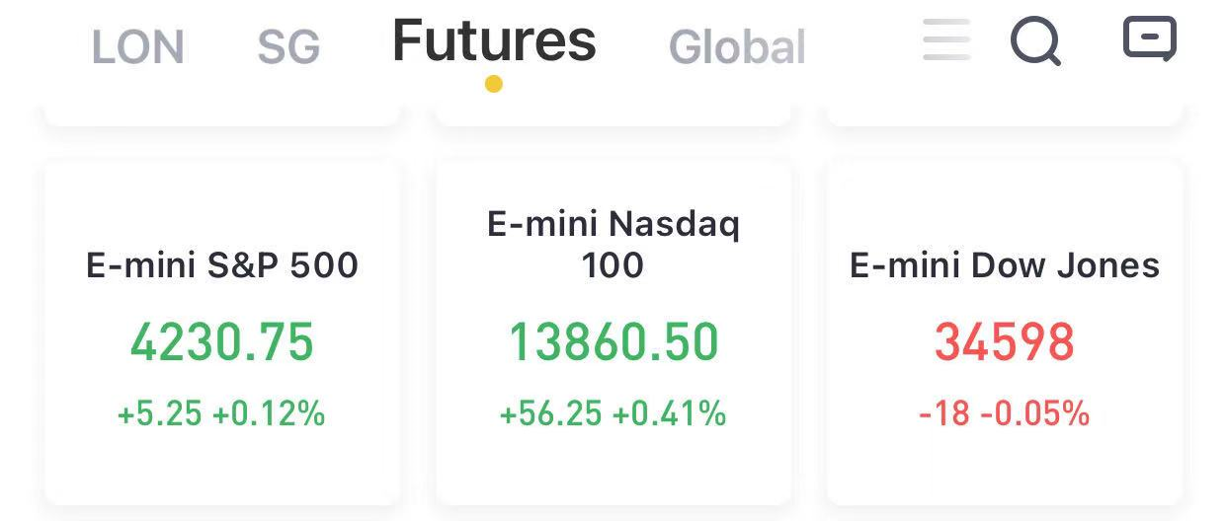Tap the +56.25 +0.41% change text

(x=613, y=413)
